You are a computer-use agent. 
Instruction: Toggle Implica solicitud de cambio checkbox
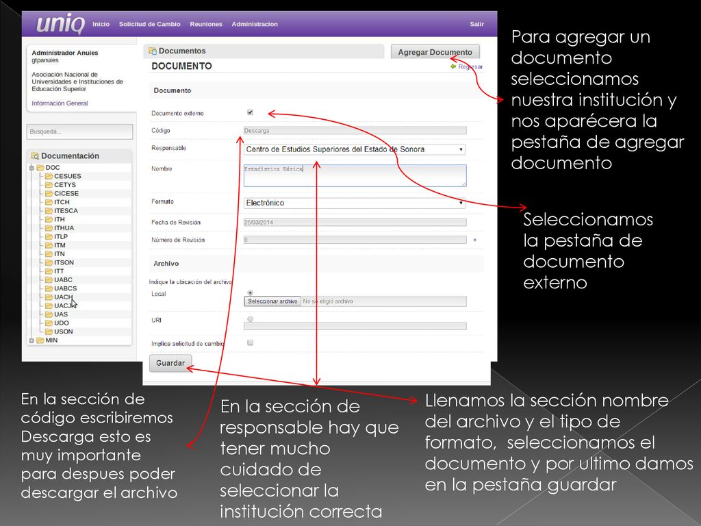click(251, 342)
